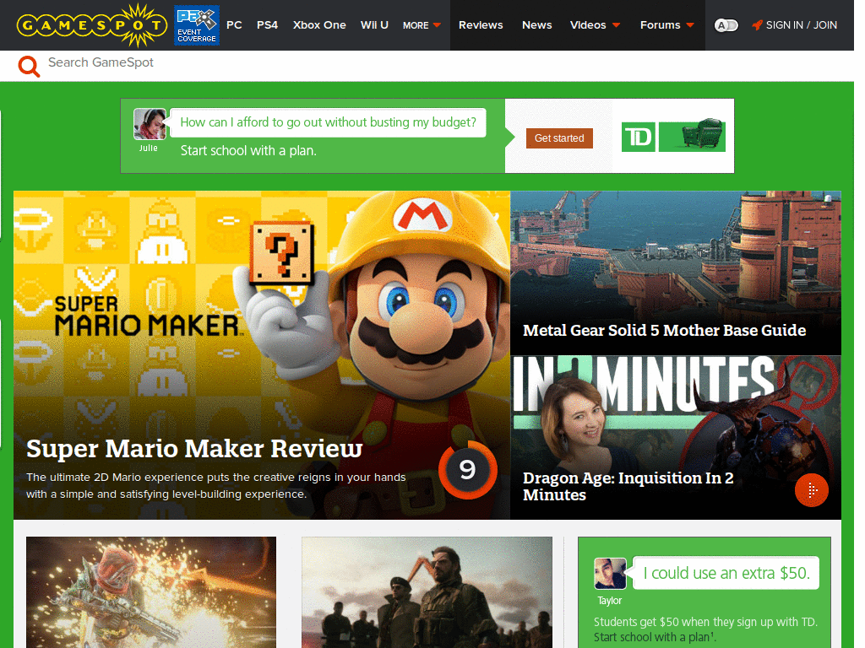865x648 pixels.
Task: Select PC in the navigation bar
Action: (234, 25)
